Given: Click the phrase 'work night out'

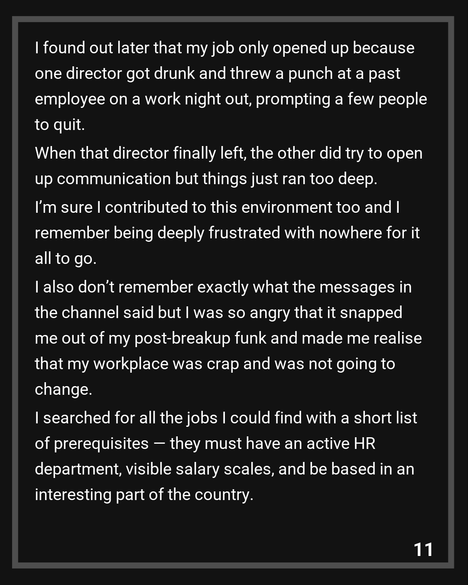Looking at the screenshot, I should pos(197,99).
